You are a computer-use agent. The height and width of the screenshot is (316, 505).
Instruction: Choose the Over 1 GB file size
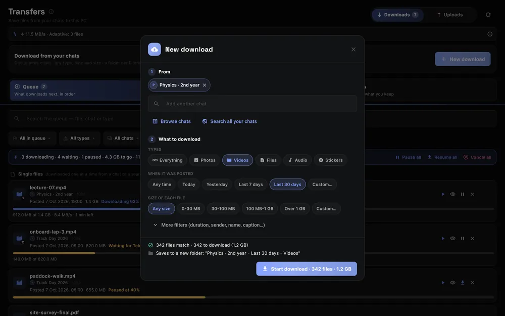coord(295,209)
